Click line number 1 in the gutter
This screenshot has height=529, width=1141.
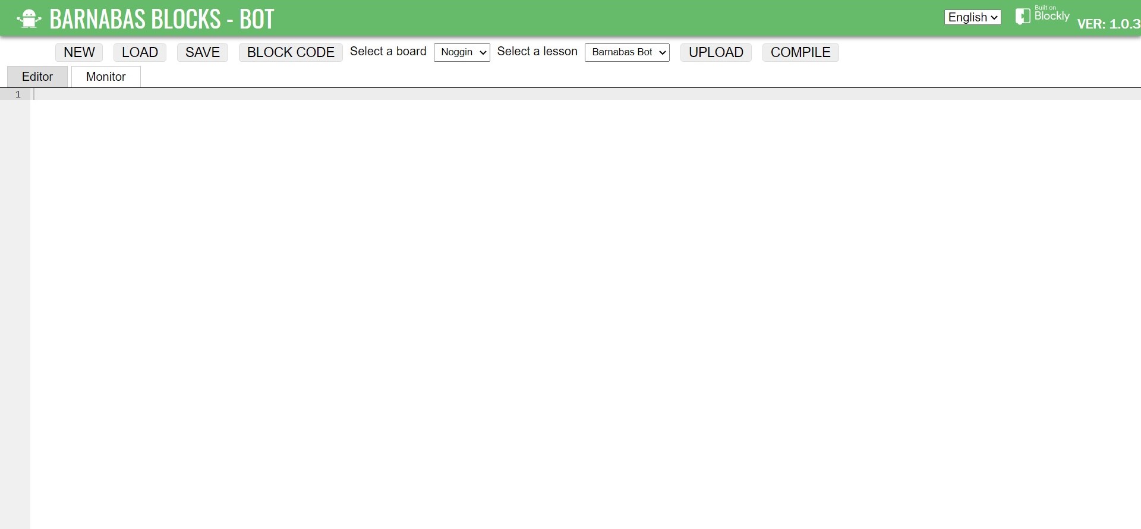tap(18, 95)
